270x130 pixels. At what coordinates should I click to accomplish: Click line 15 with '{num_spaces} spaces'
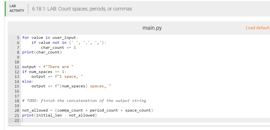click(71, 86)
